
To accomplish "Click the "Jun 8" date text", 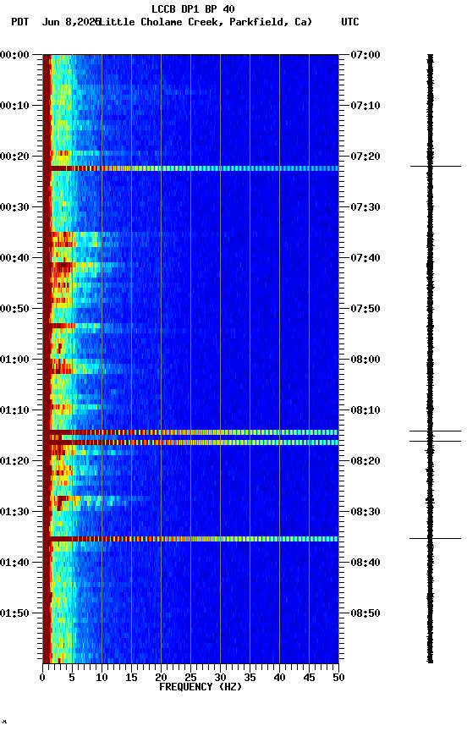I will click(x=56, y=22).
